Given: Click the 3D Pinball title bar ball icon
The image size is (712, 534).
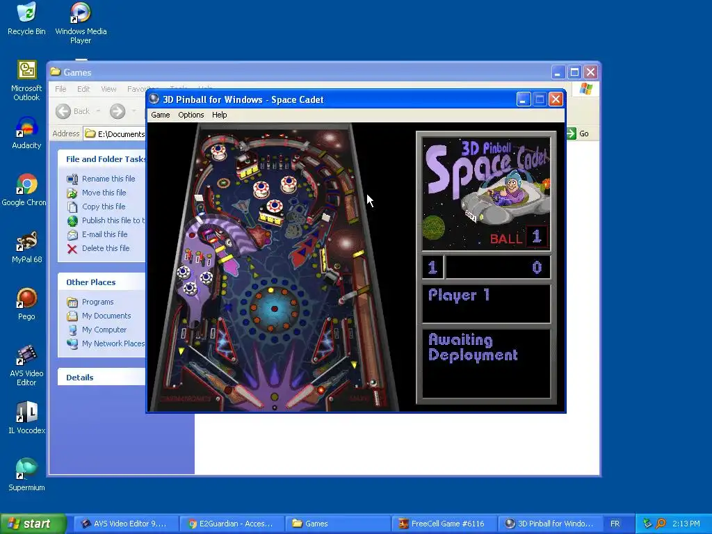Looking at the screenshot, I should click(x=154, y=99).
